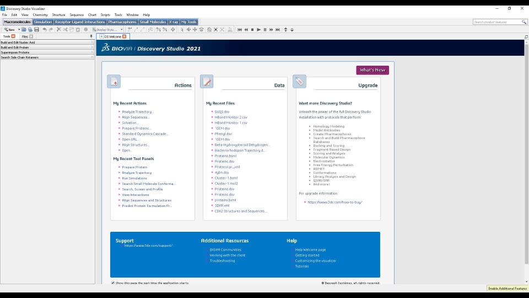This screenshot has height=298, width=529.
Task: Switch to the Simulation toolset tab
Action: coord(43,22)
